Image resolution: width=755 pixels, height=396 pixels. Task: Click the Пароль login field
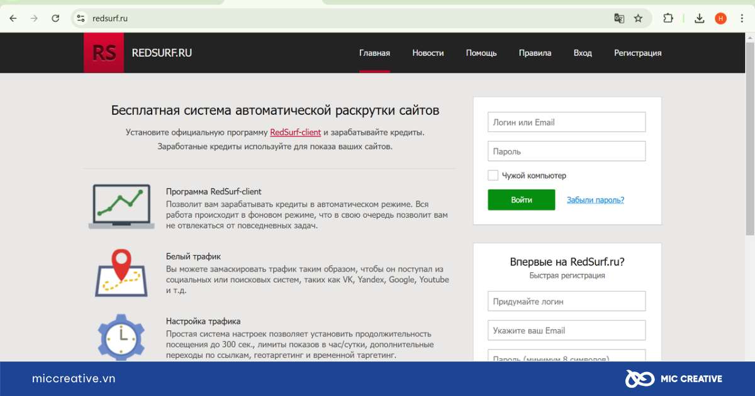pos(566,151)
